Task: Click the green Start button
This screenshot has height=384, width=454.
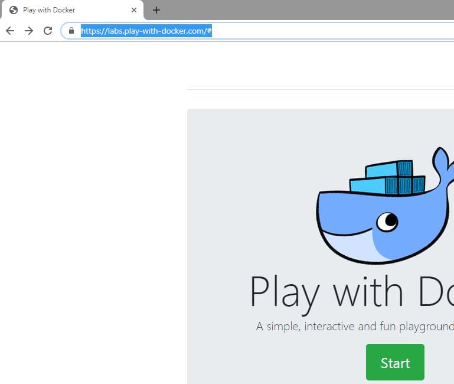Action: pos(395,362)
